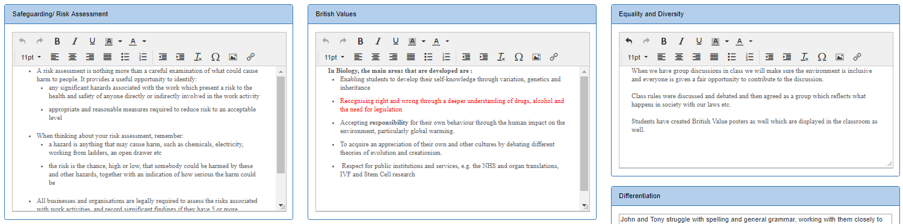The width and height of the screenshot is (903, 224).
Task: Click Undo in British Values editor
Action: 326,42
